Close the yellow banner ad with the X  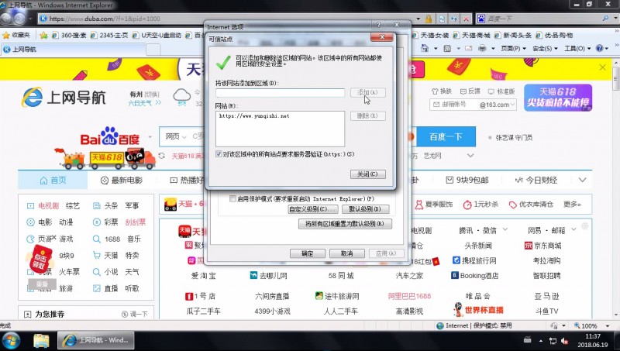coord(602,67)
